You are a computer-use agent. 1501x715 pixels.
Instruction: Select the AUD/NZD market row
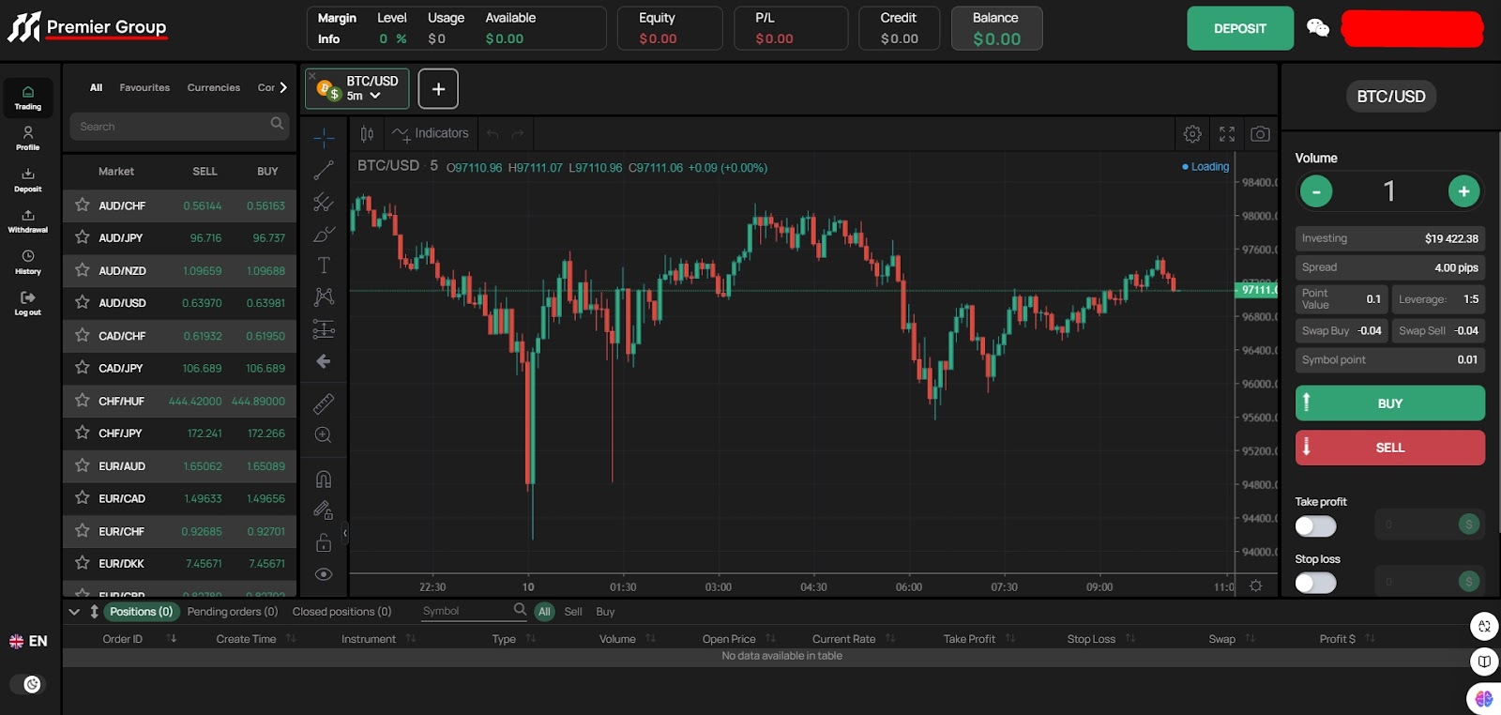pyautogui.click(x=180, y=270)
